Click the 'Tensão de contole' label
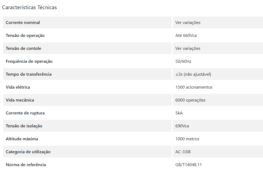263x171 pixels. pyautogui.click(x=23, y=48)
